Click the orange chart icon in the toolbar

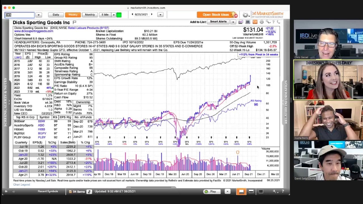255,22
